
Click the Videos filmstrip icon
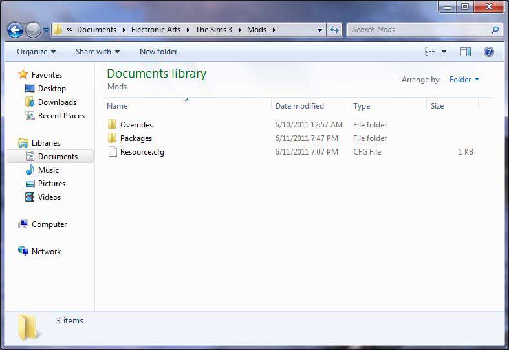pyautogui.click(x=30, y=197)
